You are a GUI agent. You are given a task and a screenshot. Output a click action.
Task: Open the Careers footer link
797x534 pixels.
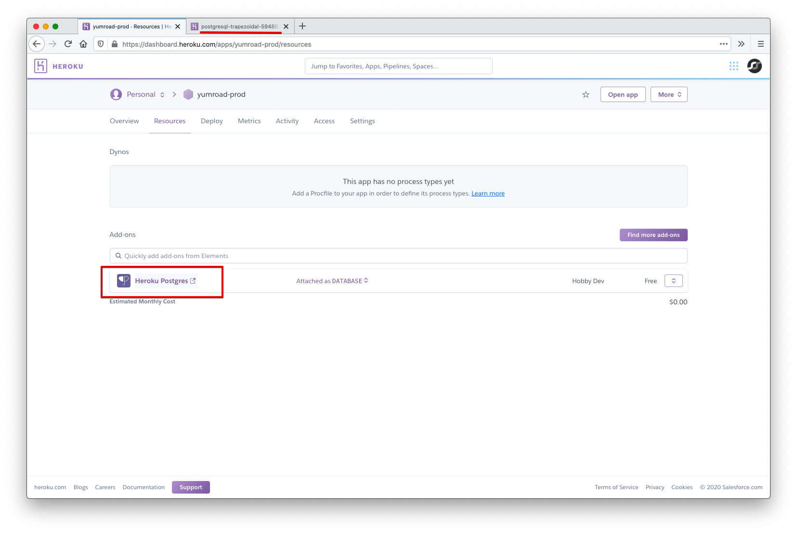coord(105,487)
